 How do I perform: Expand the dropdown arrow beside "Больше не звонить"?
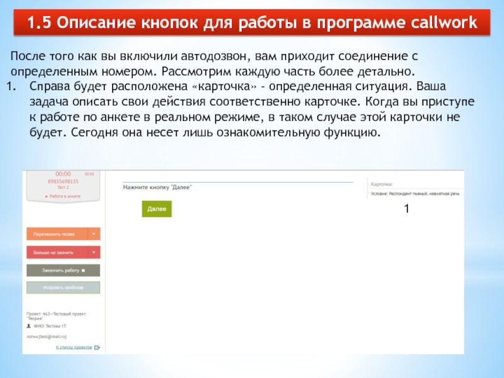pos(94,253)
